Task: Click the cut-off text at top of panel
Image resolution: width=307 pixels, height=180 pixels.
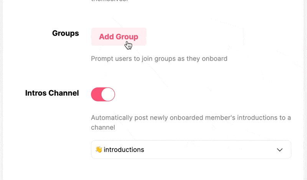Action: click(109, 1)
